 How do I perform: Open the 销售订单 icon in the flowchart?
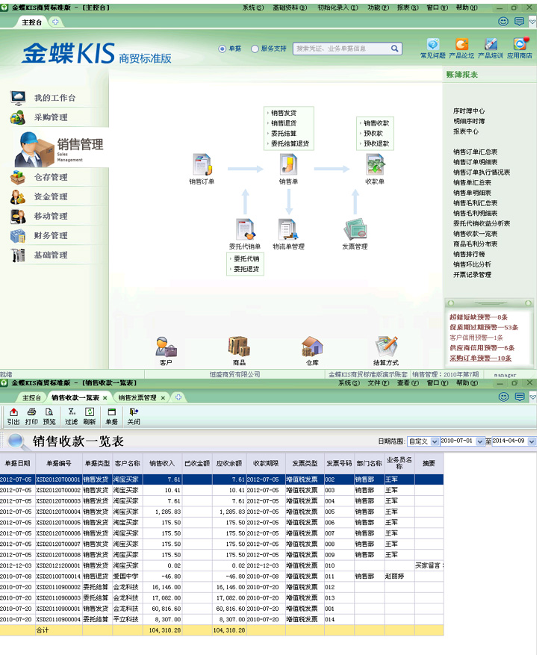tap(202, 164)
